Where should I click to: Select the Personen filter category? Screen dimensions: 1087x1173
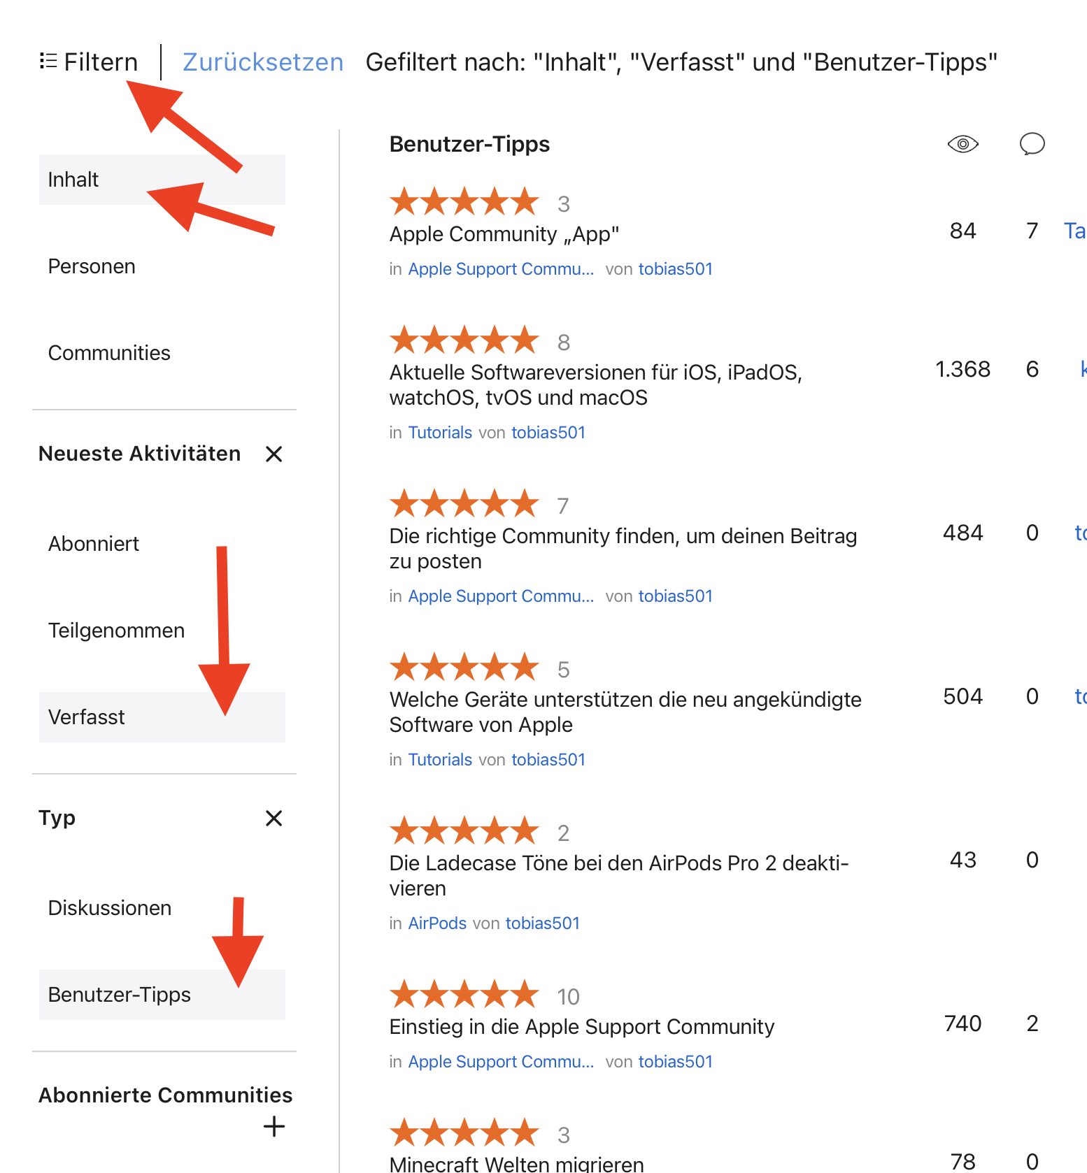92,266
